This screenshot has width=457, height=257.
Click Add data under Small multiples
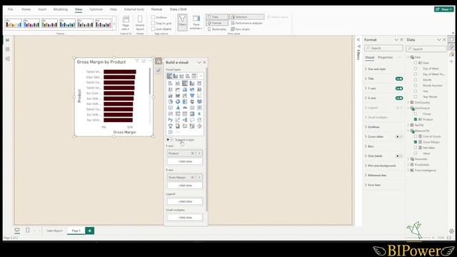pos(185,217)
